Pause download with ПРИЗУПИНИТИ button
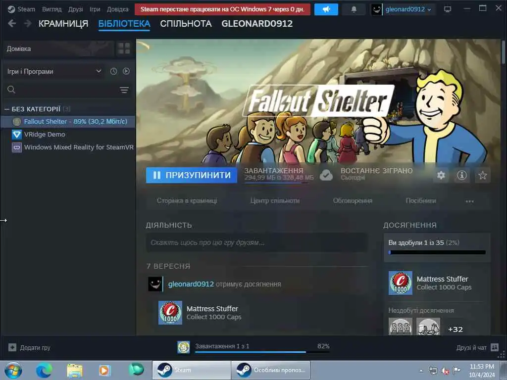The width and height of the screenshot is (507, 380). click(192, 175)
